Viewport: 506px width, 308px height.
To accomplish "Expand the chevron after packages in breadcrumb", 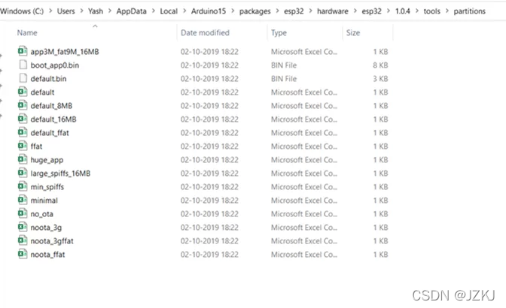I will click(x=278, y=11).
